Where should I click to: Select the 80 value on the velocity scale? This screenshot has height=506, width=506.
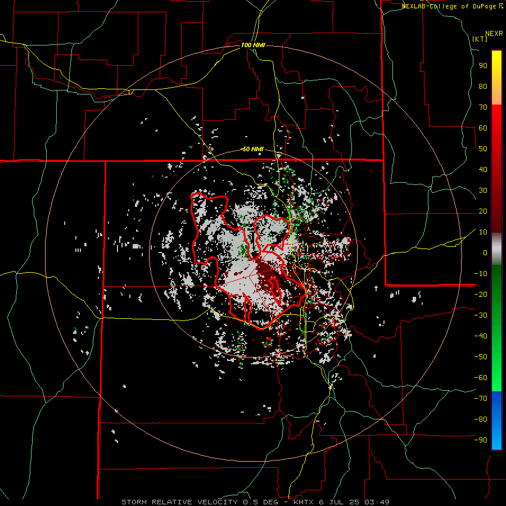click(x=483, y=87)
